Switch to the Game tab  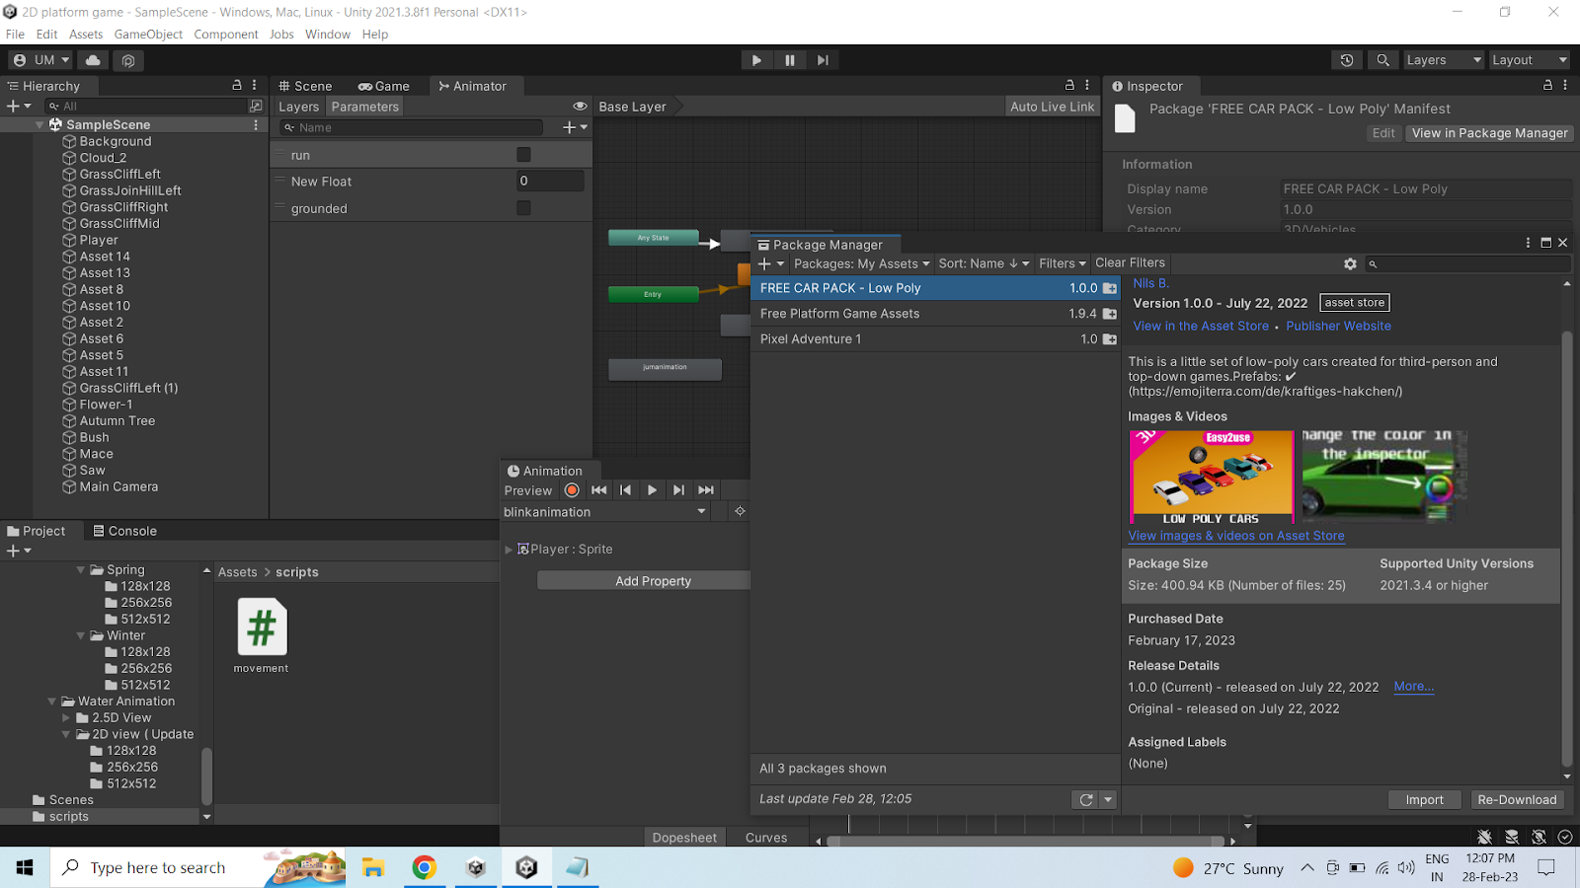tap(384, 86)
